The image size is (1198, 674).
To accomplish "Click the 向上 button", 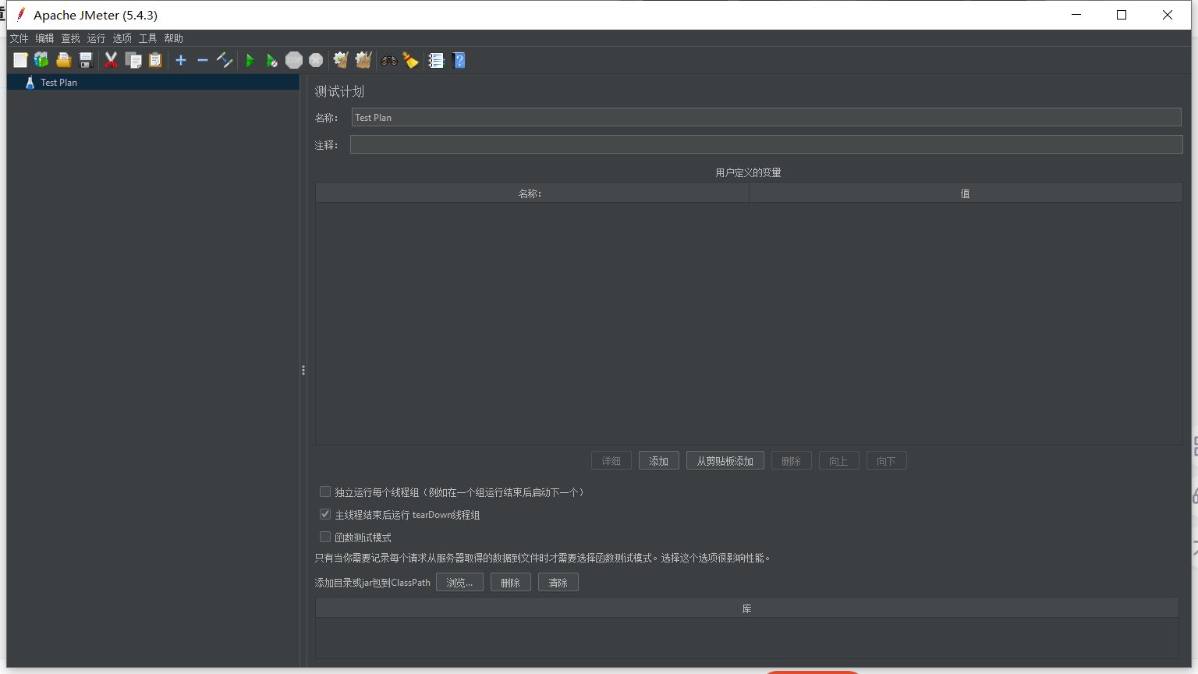I will 838,461.
